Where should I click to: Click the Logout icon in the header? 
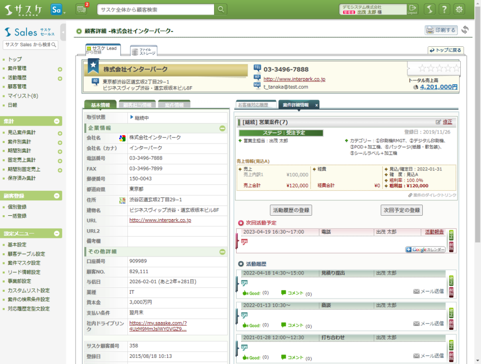(412, 9)
